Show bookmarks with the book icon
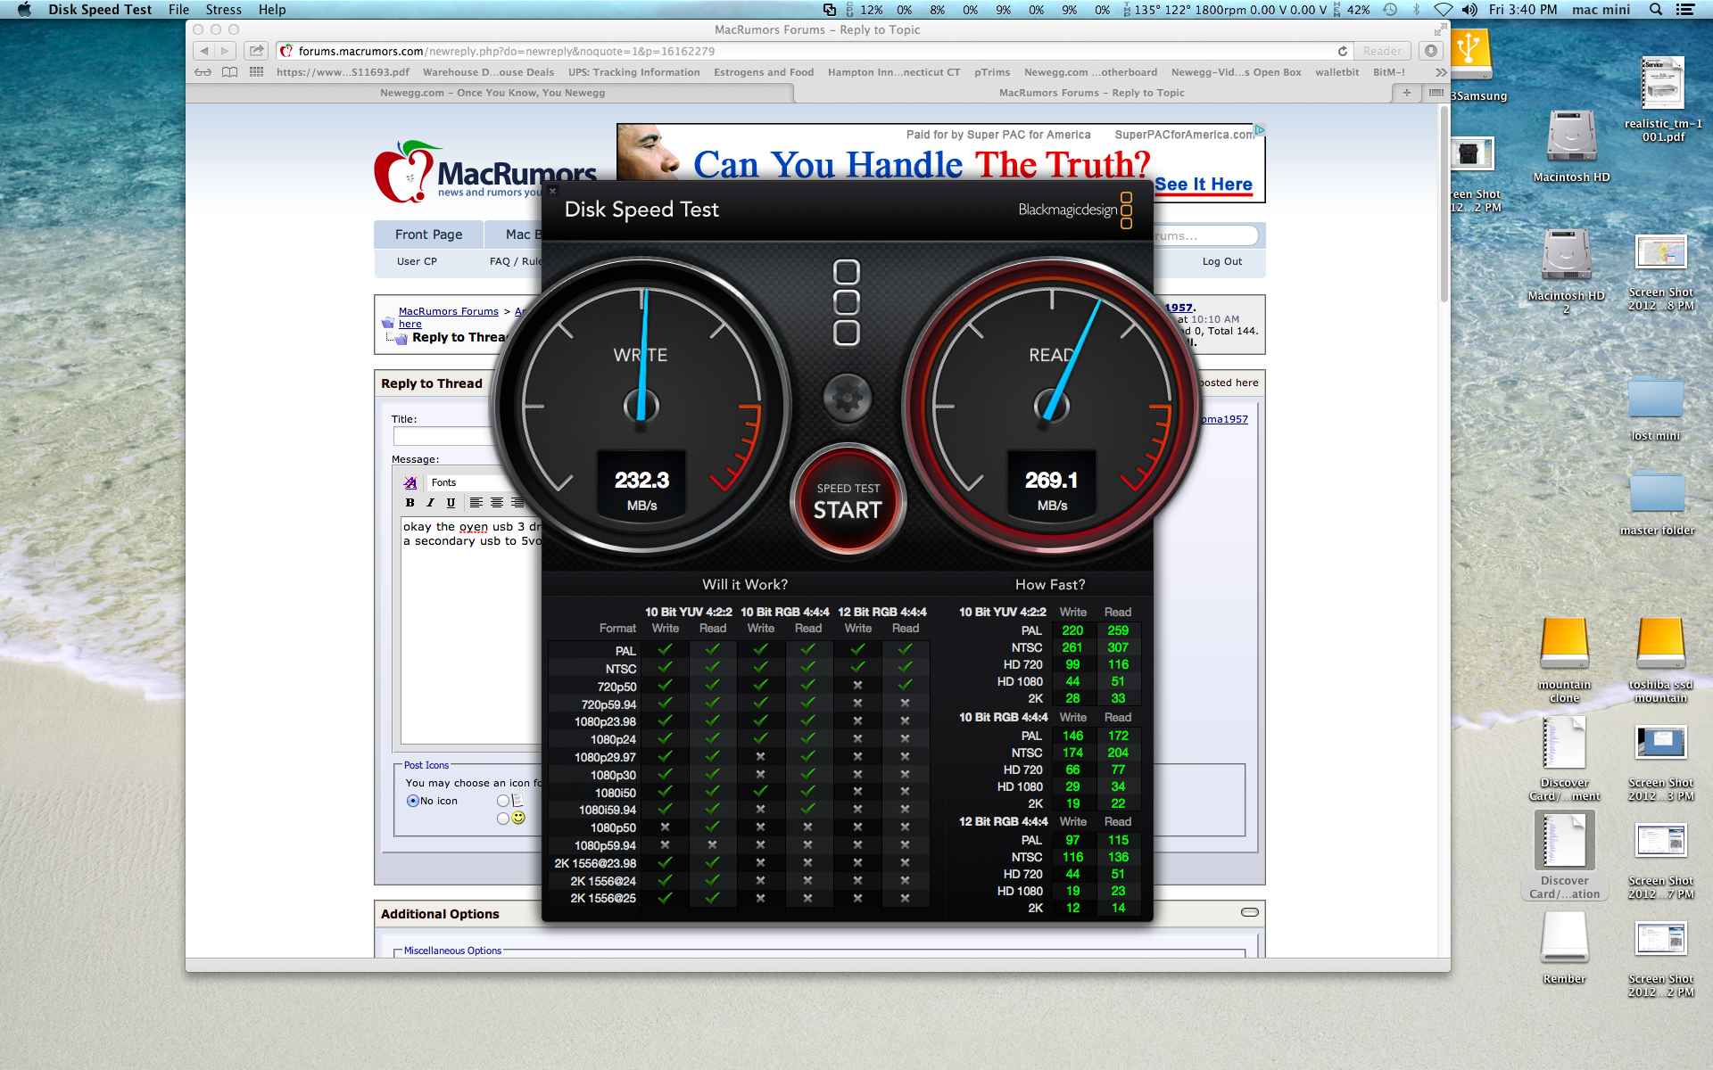This screenshot has height=1070, width=1713. (x=229, y=72)
